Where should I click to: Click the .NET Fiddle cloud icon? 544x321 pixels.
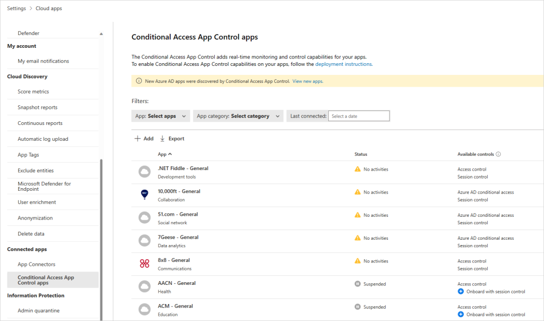pyautogui.click(x=144, y=172)
